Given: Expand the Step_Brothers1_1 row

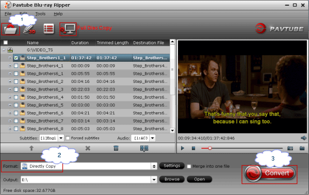Looking at the screenshot, I should point(10,58).
